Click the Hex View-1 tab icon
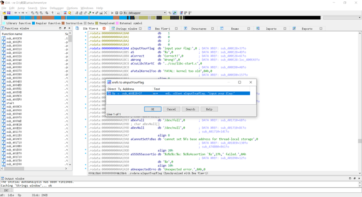 coord(150,29)
